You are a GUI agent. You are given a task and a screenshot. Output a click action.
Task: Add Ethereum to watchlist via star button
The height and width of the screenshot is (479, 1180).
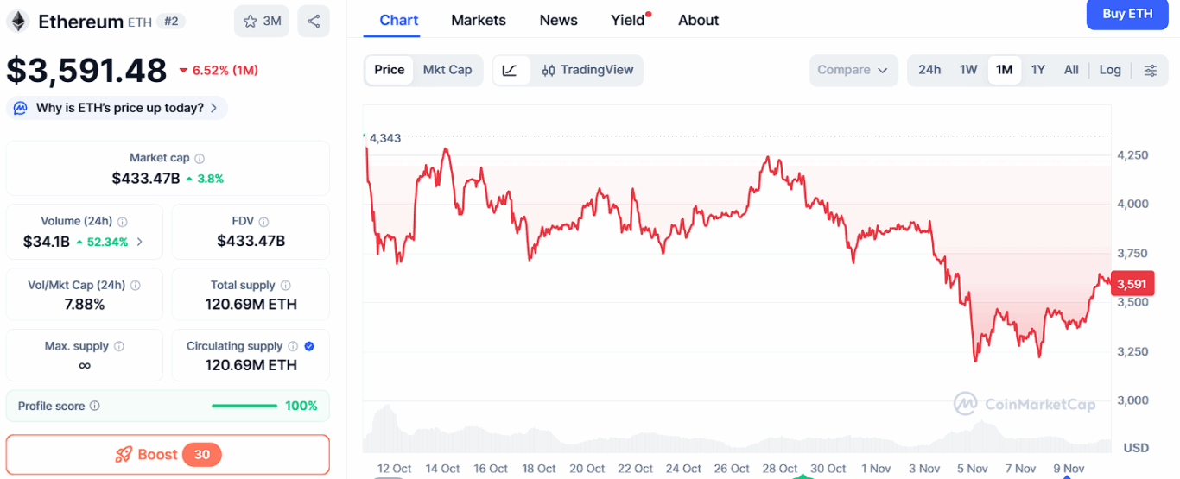[x=262, y=22]
